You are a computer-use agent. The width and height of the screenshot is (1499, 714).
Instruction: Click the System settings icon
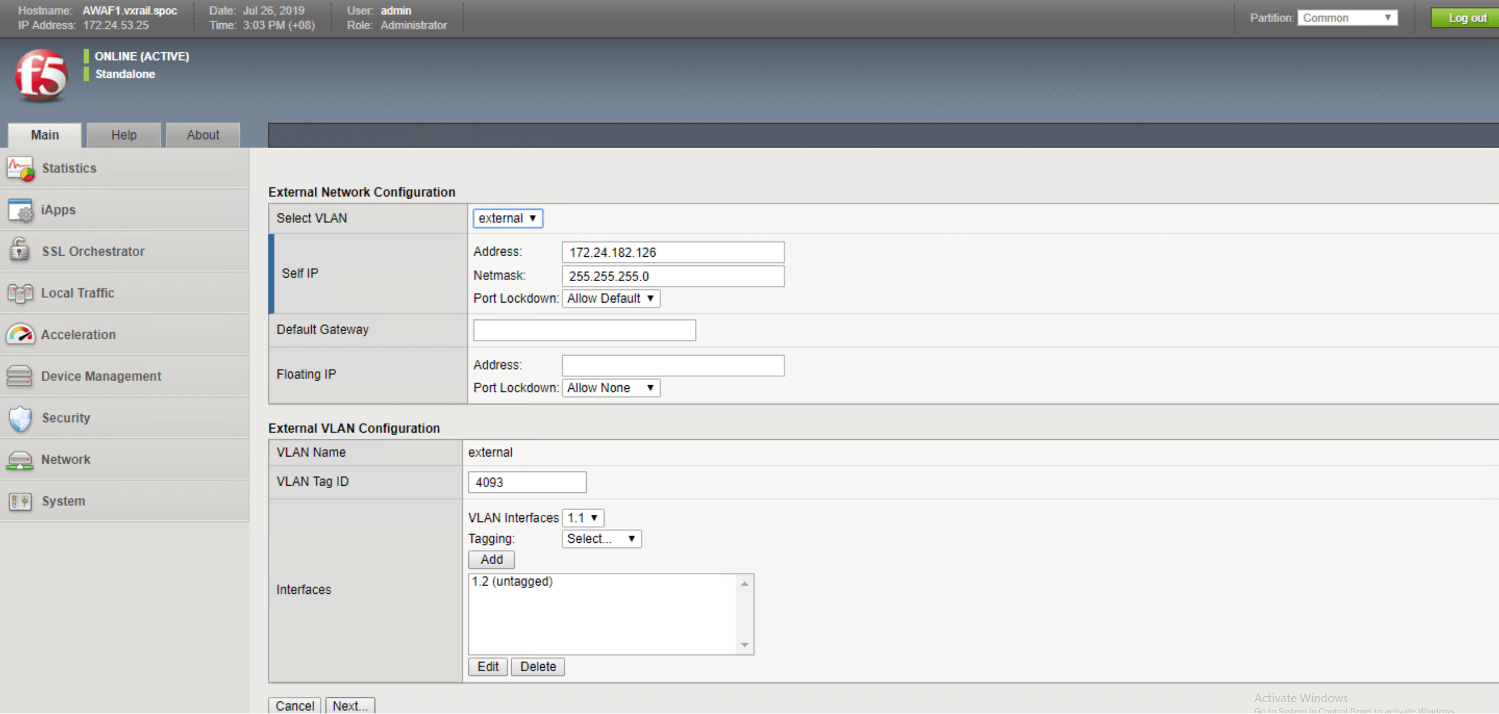point(20,502)
